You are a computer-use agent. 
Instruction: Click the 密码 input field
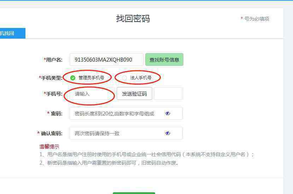(x=126, y=113)
